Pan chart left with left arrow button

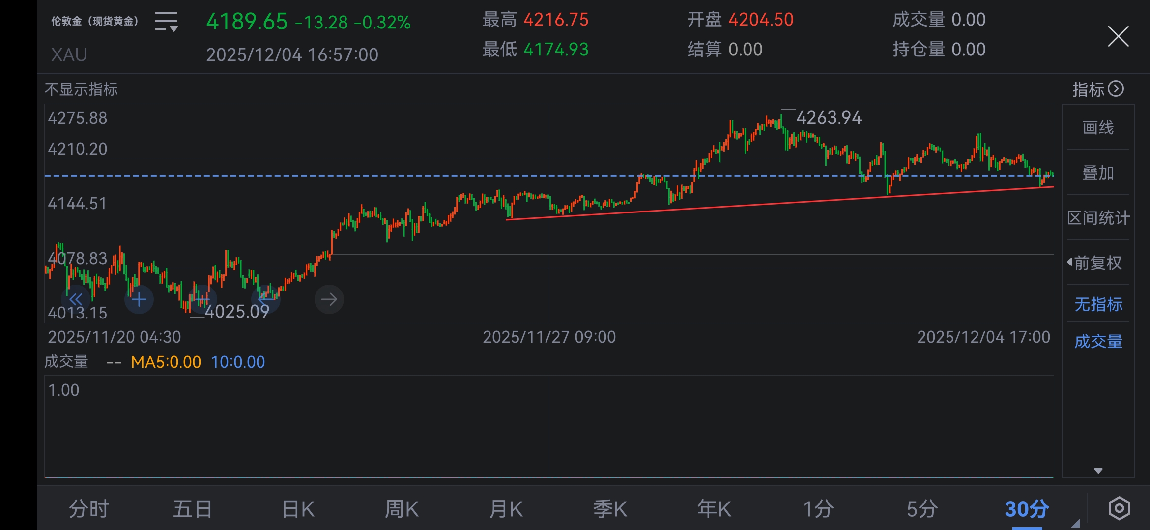(x=266, y=299)
